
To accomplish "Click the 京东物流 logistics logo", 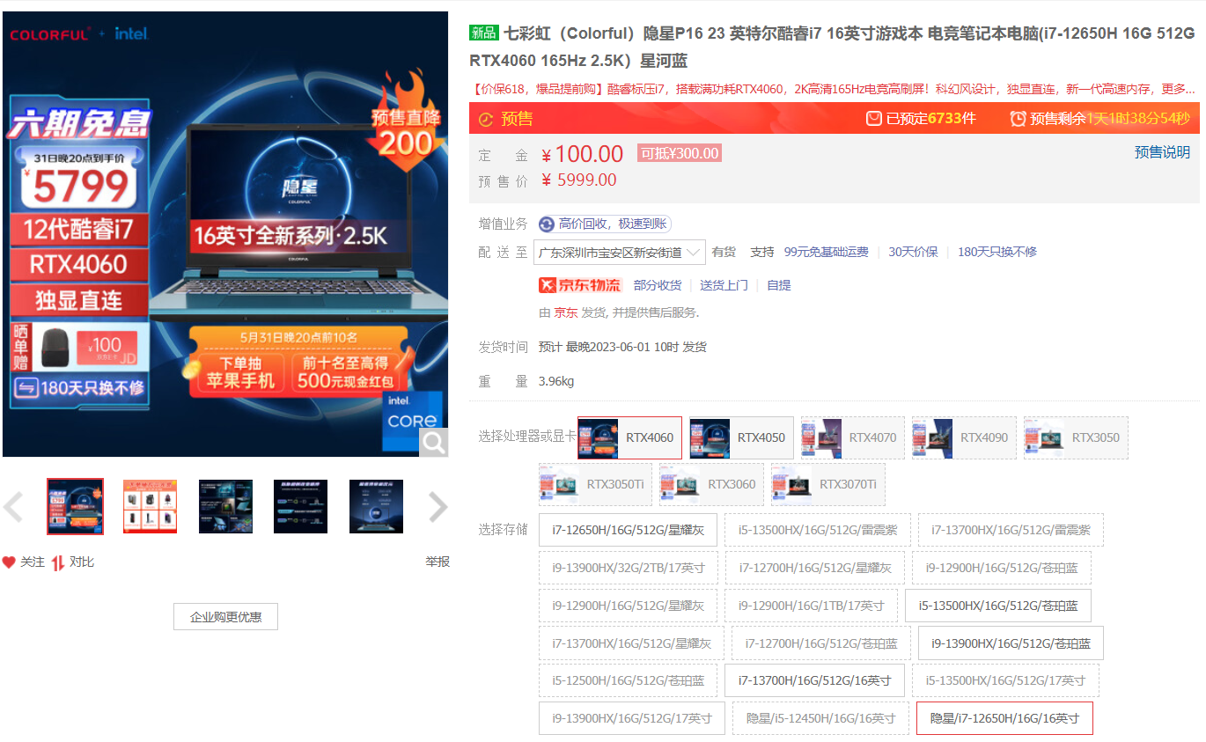I will pos(580,285).
